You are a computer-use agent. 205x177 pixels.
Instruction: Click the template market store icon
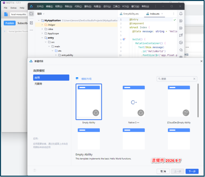click(x=77, y=79)
